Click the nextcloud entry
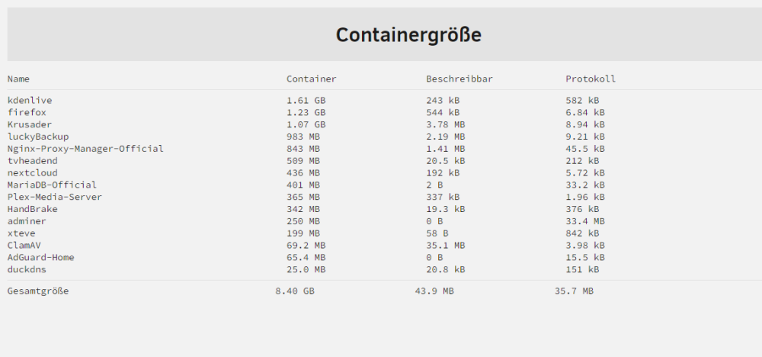The height and width of the screenshot is (357, 762). point(33,173)
